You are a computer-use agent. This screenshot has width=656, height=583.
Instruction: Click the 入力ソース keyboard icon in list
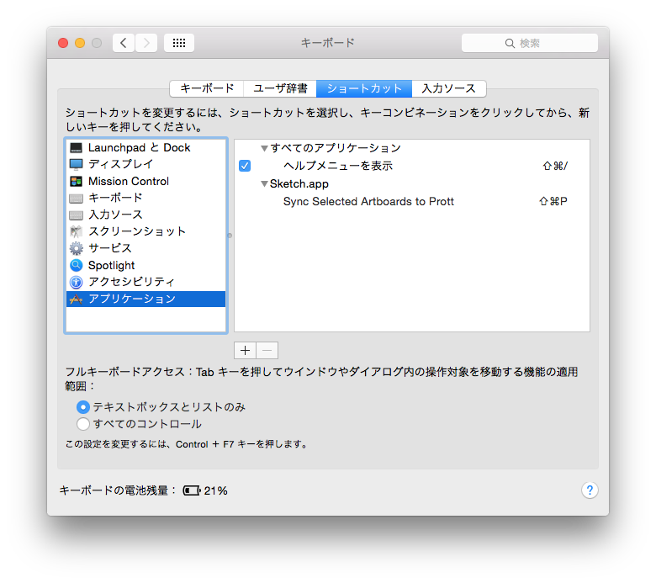coord(76,215)
